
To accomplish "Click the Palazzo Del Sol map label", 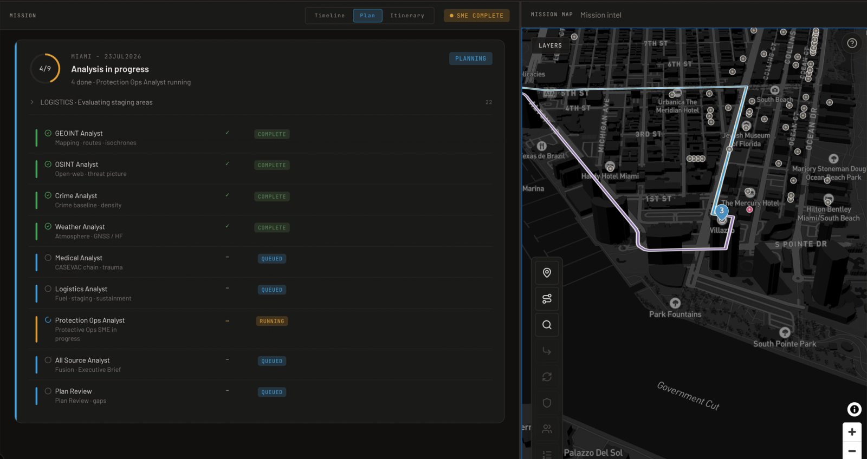I will click(593, 453).
